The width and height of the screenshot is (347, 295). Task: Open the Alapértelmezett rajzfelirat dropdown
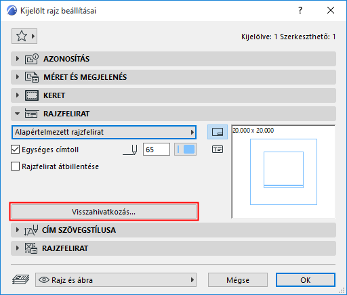(x=104, y=132)
